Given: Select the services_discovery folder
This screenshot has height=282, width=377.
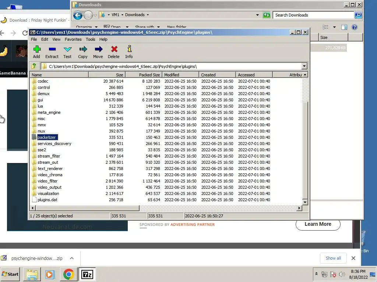Looking at the screenshot, I should coord(54,144).
